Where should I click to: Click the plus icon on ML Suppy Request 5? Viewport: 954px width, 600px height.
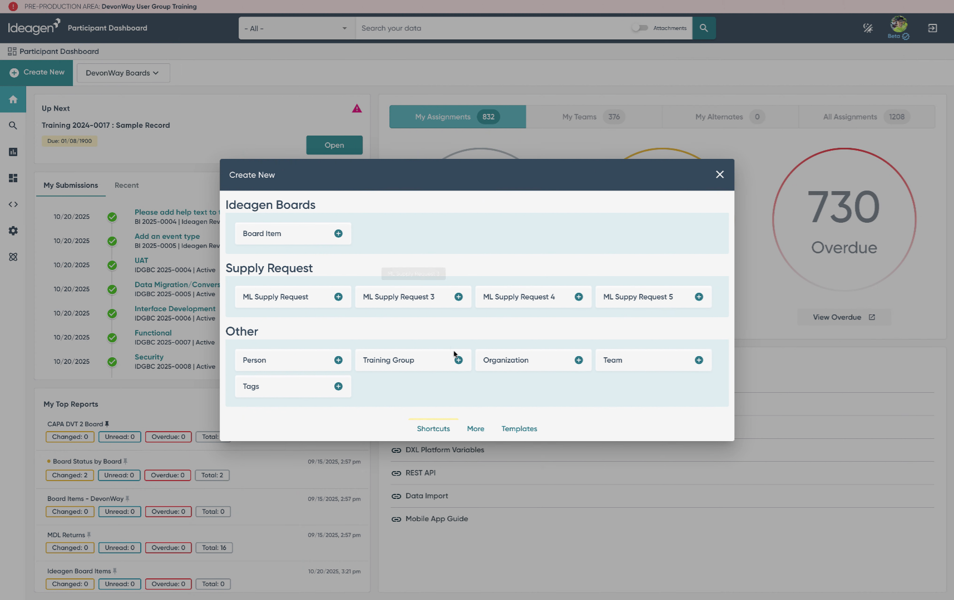(699, 297)
